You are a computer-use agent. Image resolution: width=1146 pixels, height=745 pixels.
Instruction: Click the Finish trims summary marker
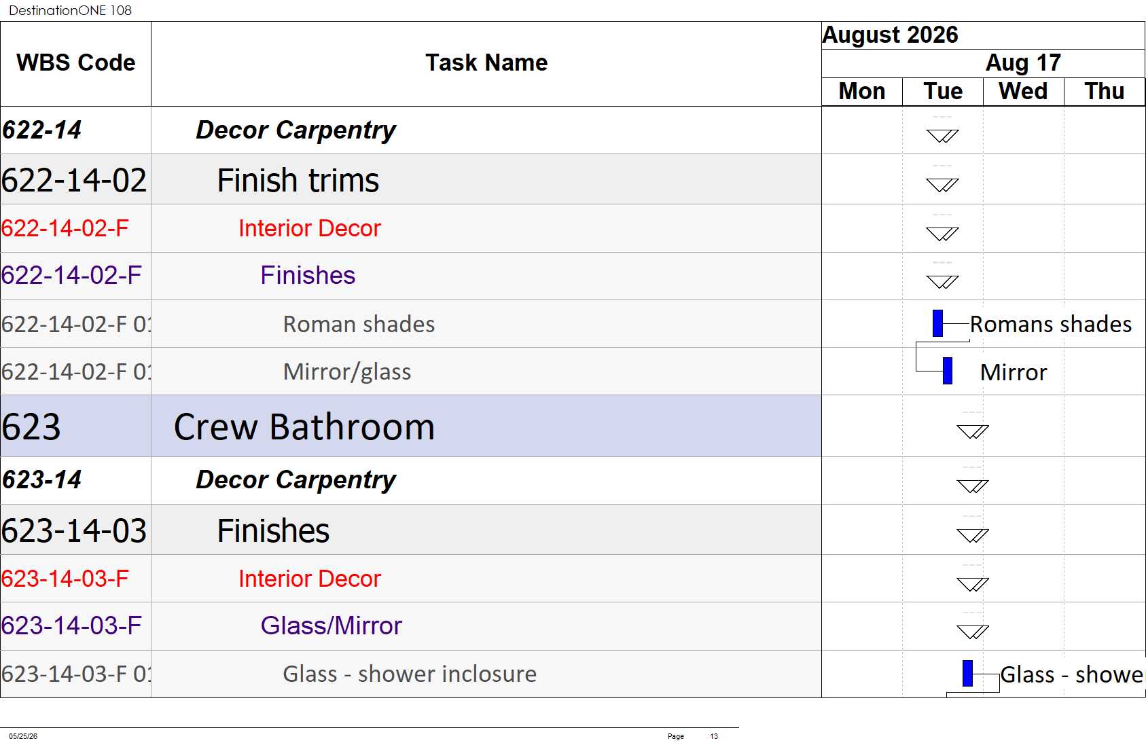pos(942,185)
